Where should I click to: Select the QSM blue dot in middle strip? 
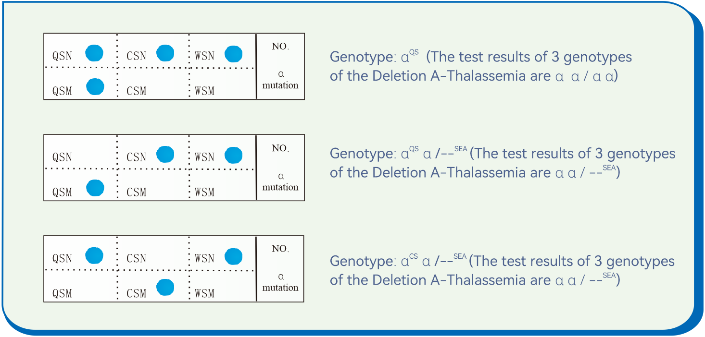tap(95, 188)
